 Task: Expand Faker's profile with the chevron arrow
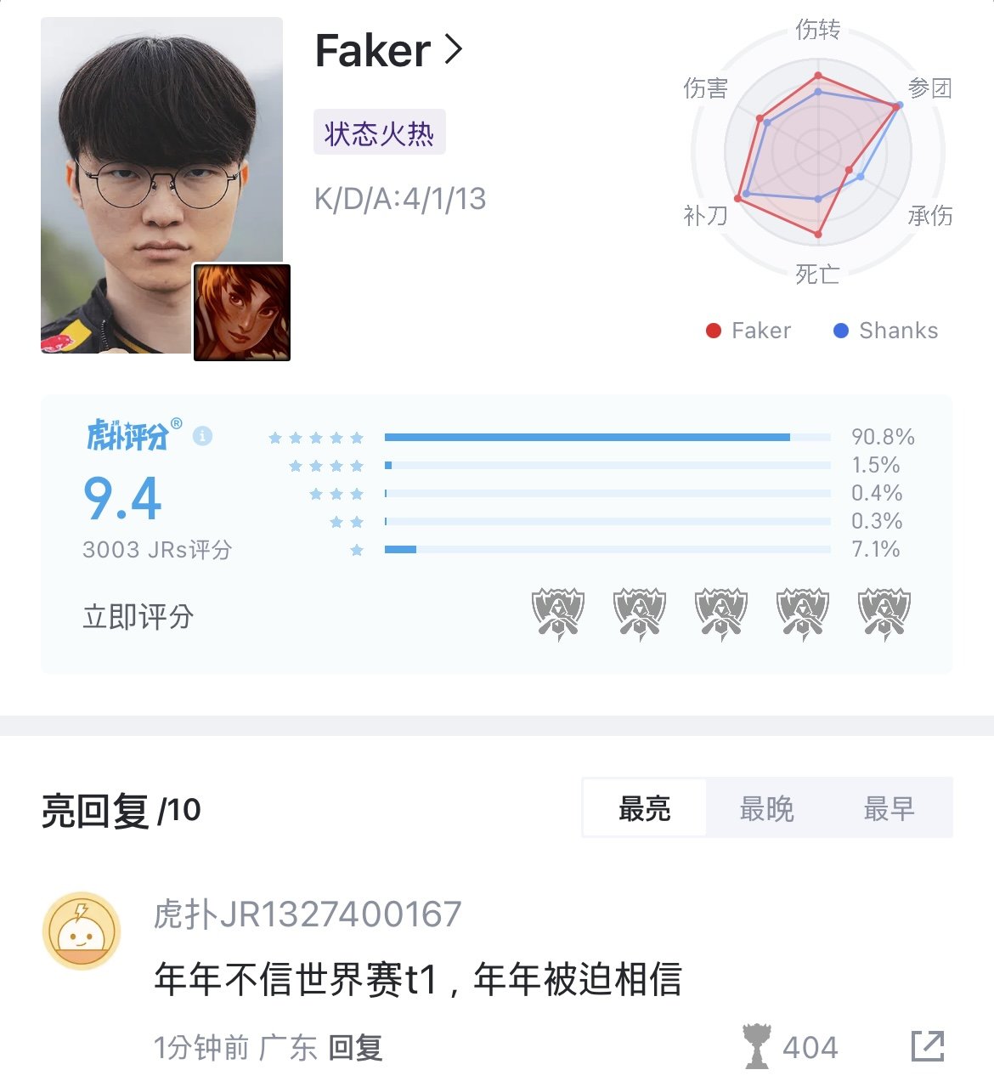pyautogui.click(x=455, y=50)
